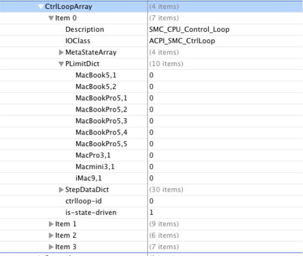
Task: Click the (30 items) StepDataDict count
Action: pyautogui.click(x=166, y=189)
